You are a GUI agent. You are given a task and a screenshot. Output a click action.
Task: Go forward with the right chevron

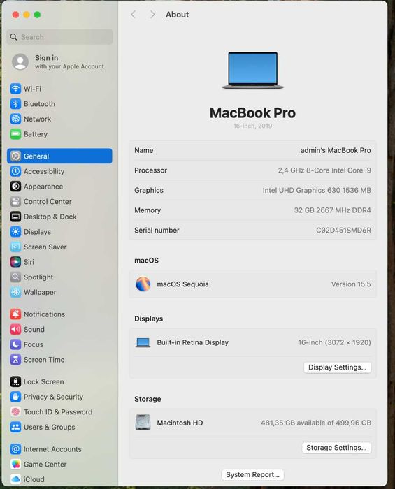tap(152, 15)
